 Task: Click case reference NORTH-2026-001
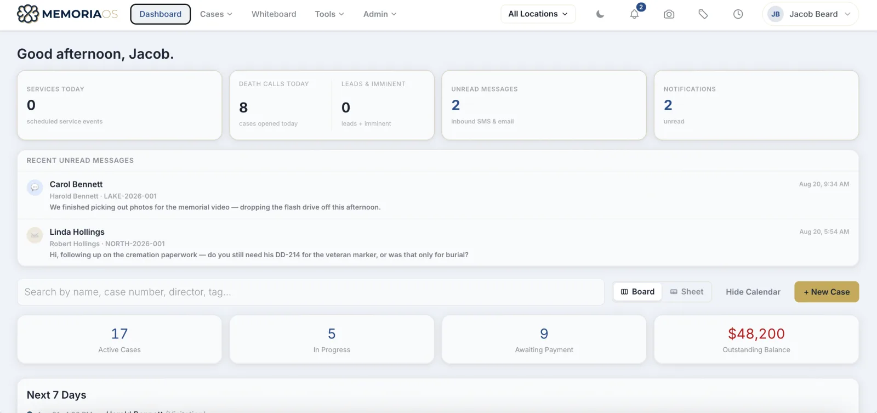pos(135,244)
